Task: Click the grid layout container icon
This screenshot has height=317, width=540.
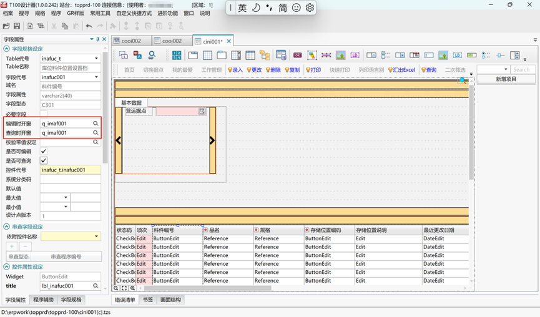Action: (x=207, y=55)
